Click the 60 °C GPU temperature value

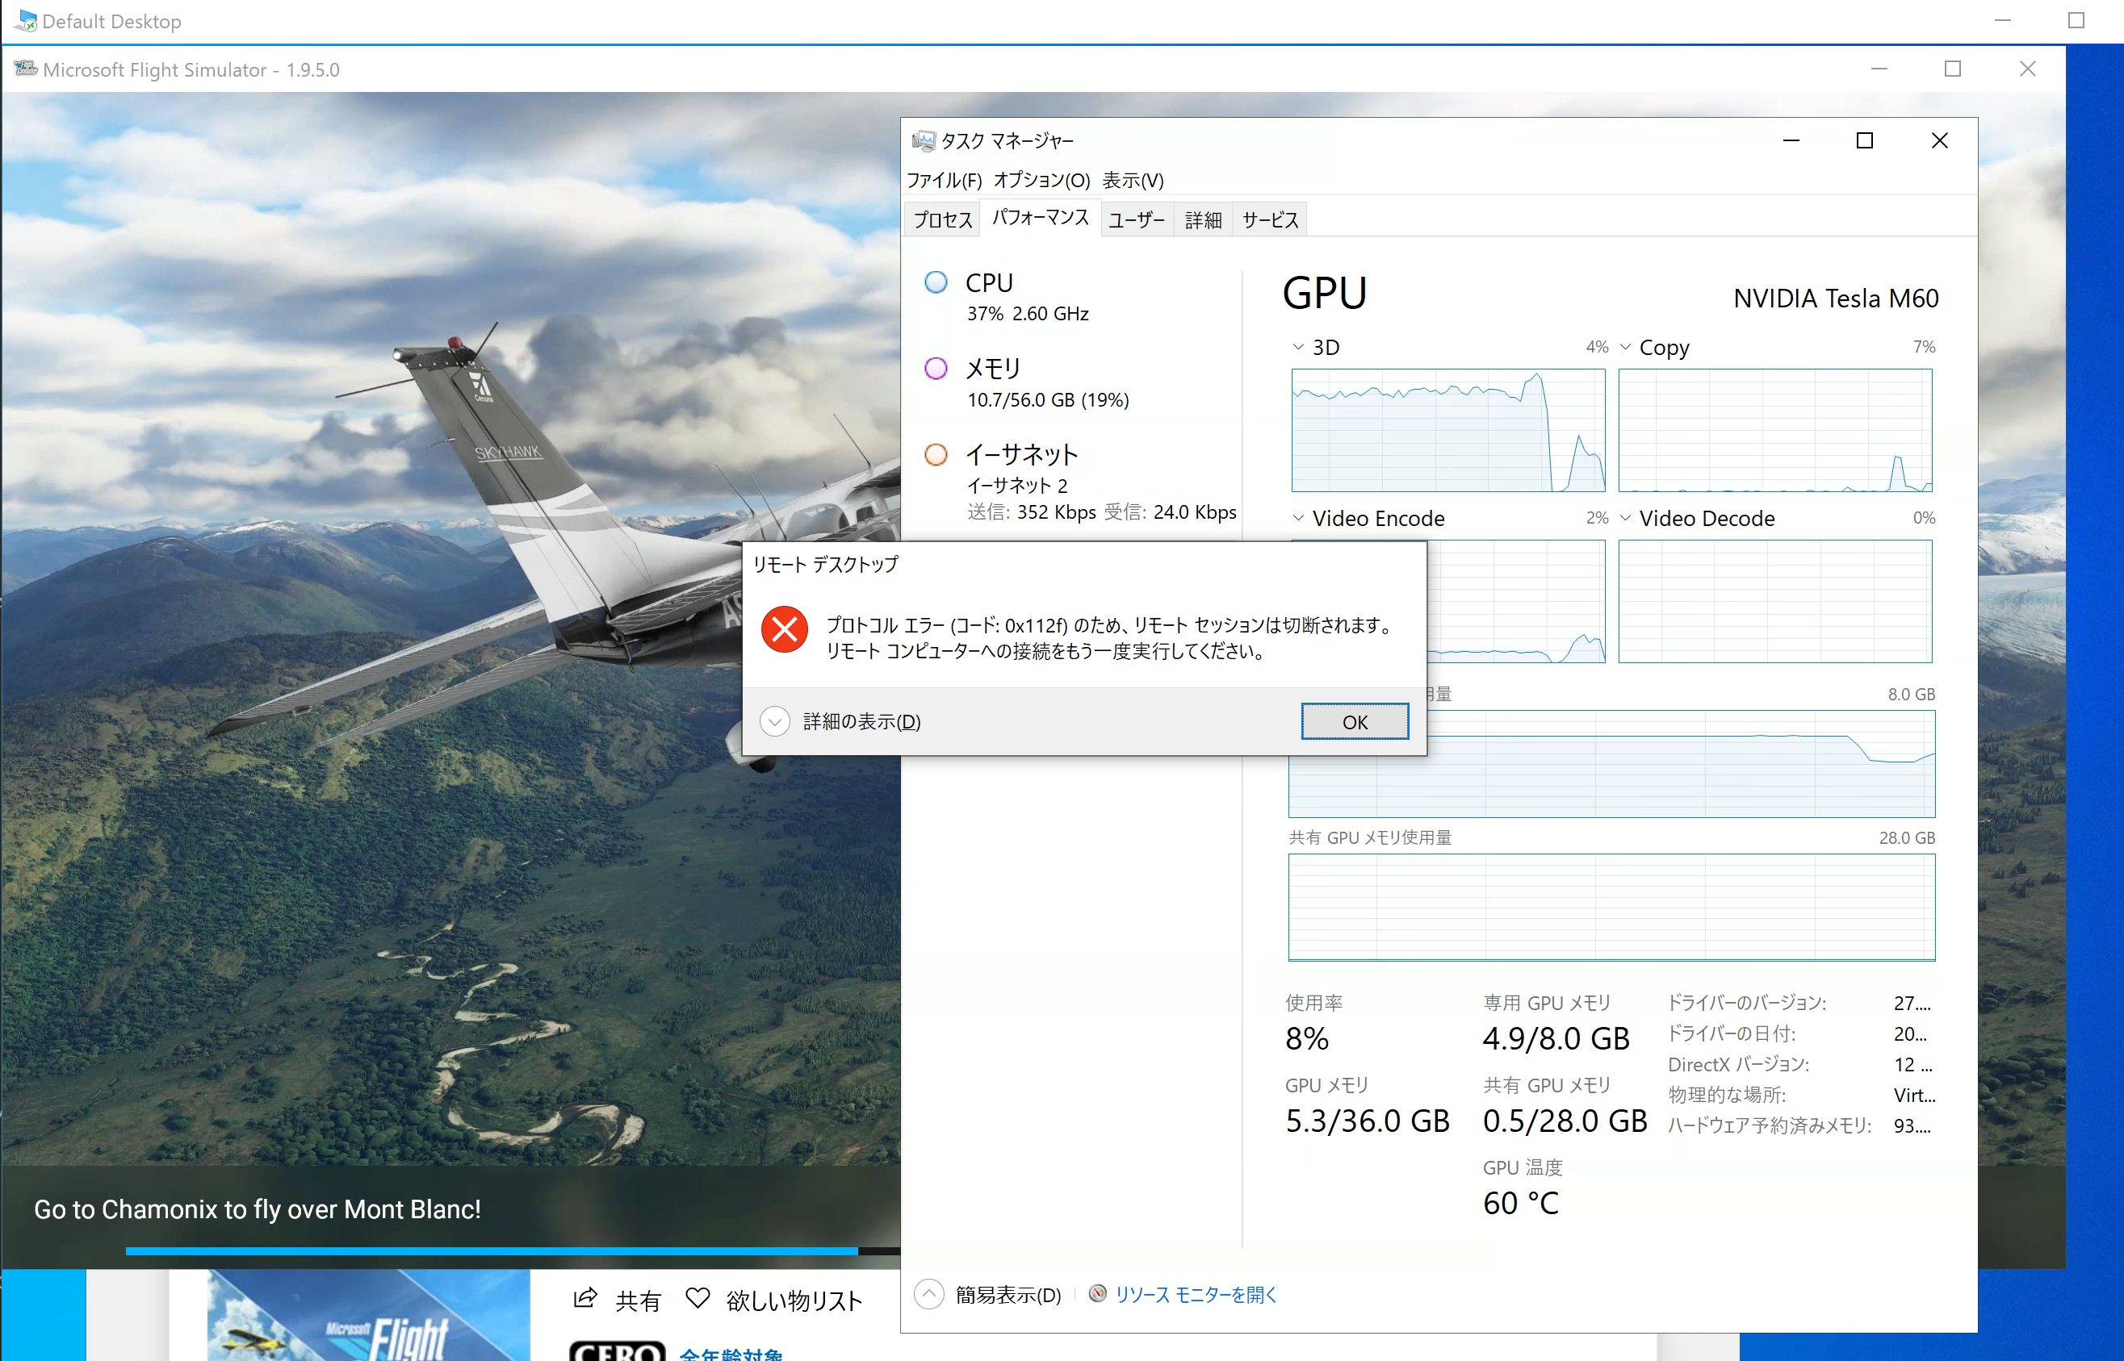(x=1521, y=1203)
